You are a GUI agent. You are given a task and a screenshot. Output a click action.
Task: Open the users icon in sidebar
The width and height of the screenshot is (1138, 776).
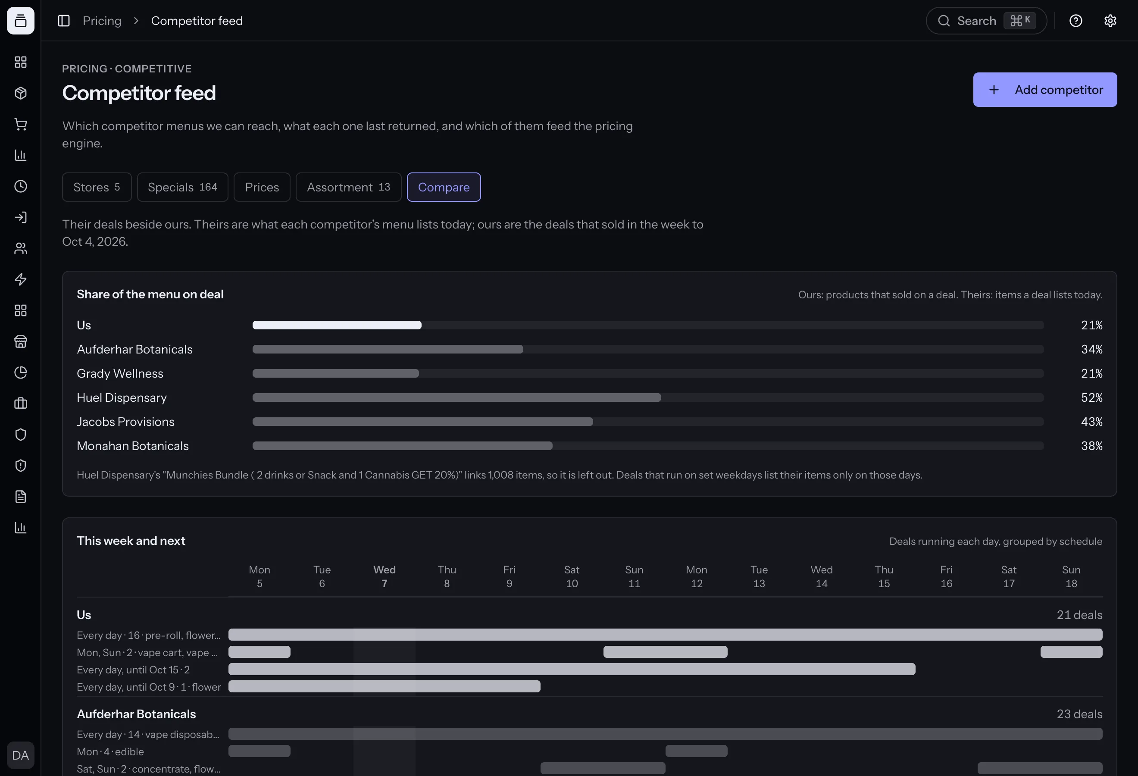pyautogui.click(x=21, y=248)
